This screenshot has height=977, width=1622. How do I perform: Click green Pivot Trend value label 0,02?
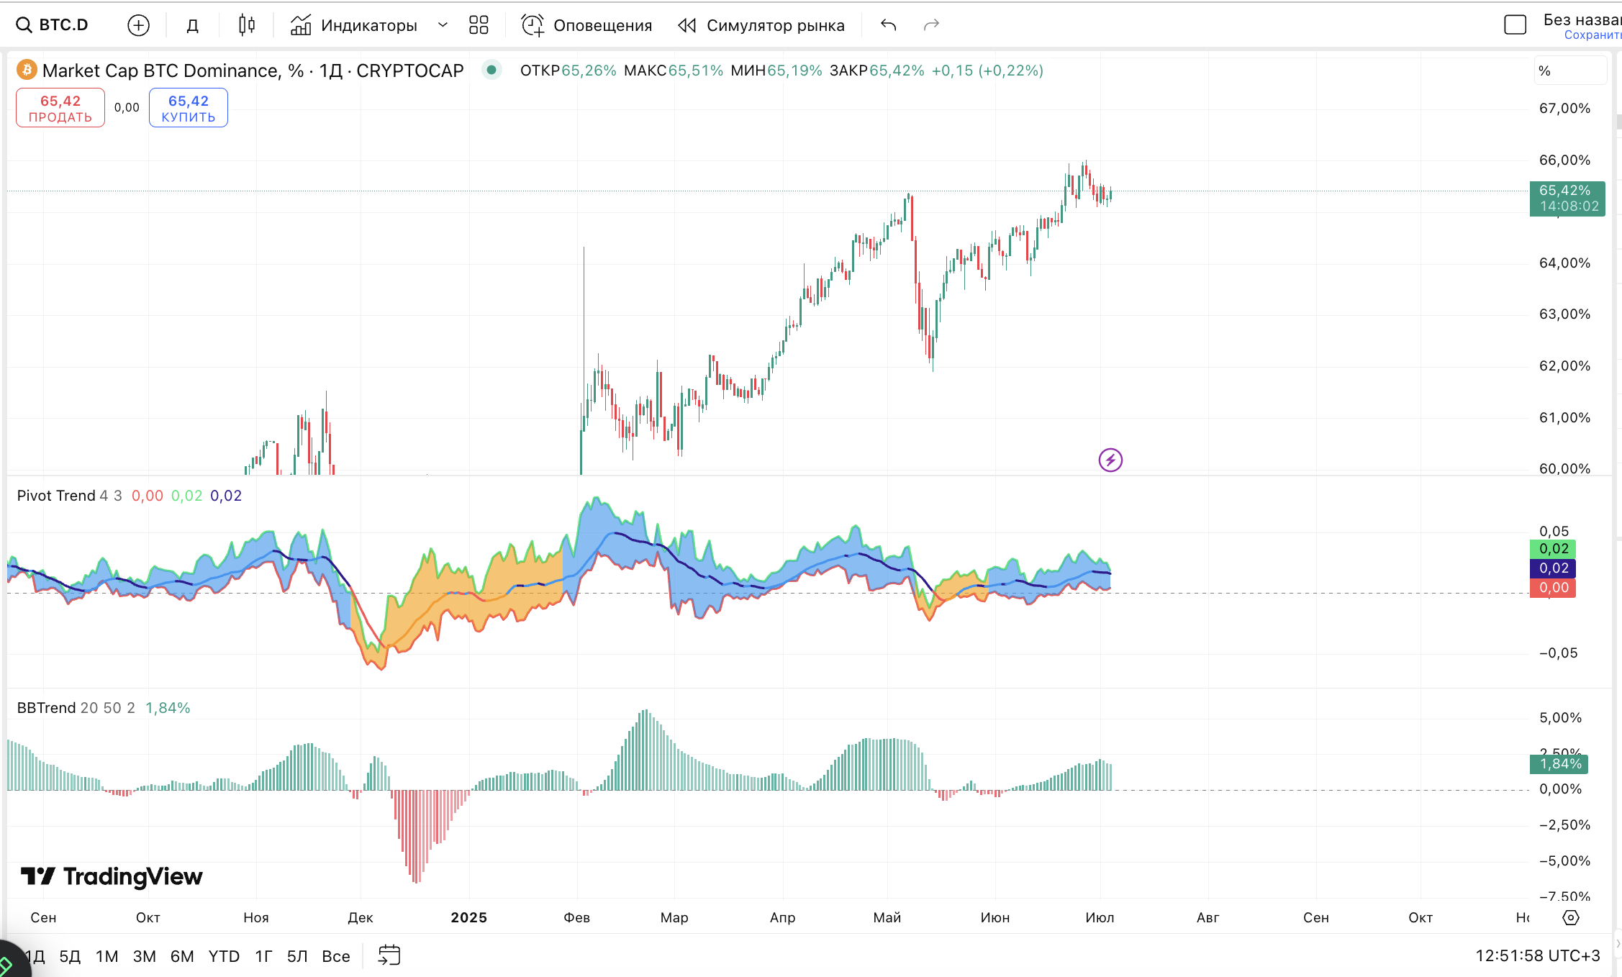pos(1553,549)
